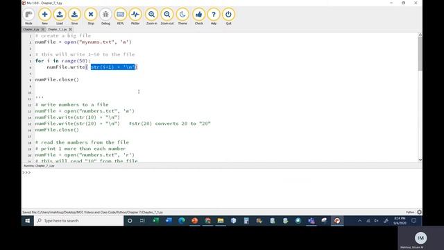This screenshot has height=250, width=444.
Task: Click the taskbar clock showing 8:24 PM
Action: pyautogui.click(x=400, y=221)
